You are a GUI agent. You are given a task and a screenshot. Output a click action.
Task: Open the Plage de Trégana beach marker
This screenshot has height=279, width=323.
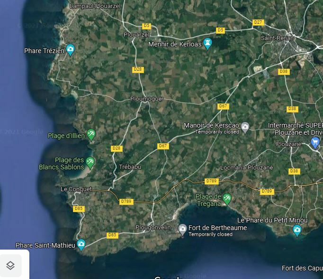[227, 199]
